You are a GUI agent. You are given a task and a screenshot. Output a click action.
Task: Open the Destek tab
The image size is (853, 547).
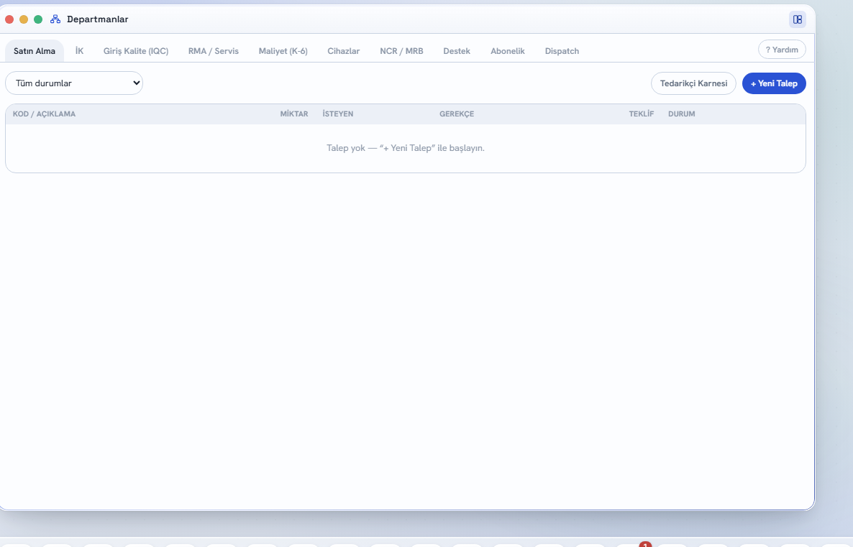point(457,51)
